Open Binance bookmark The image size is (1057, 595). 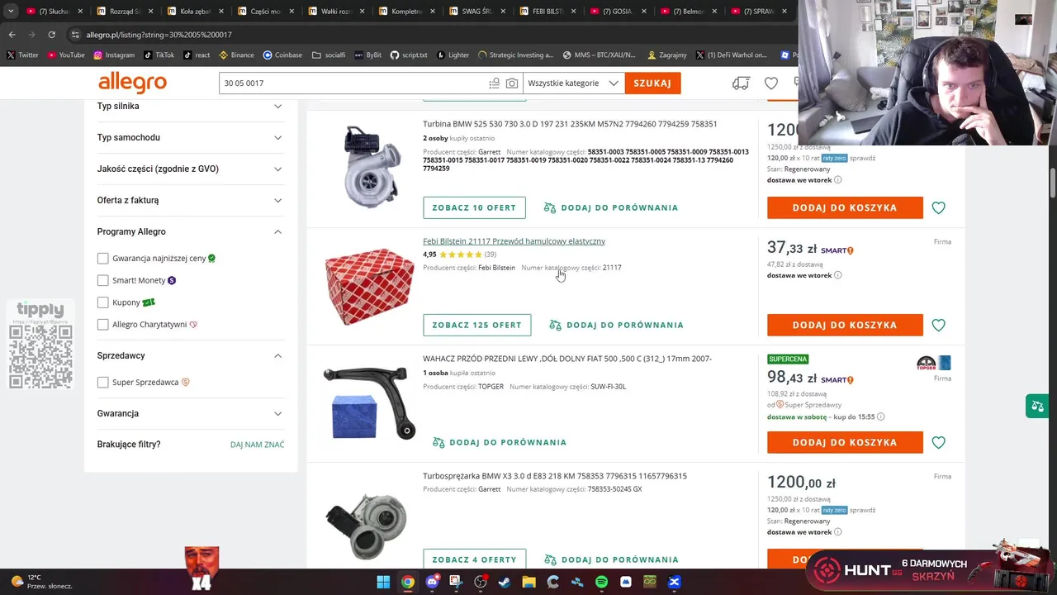236,55
